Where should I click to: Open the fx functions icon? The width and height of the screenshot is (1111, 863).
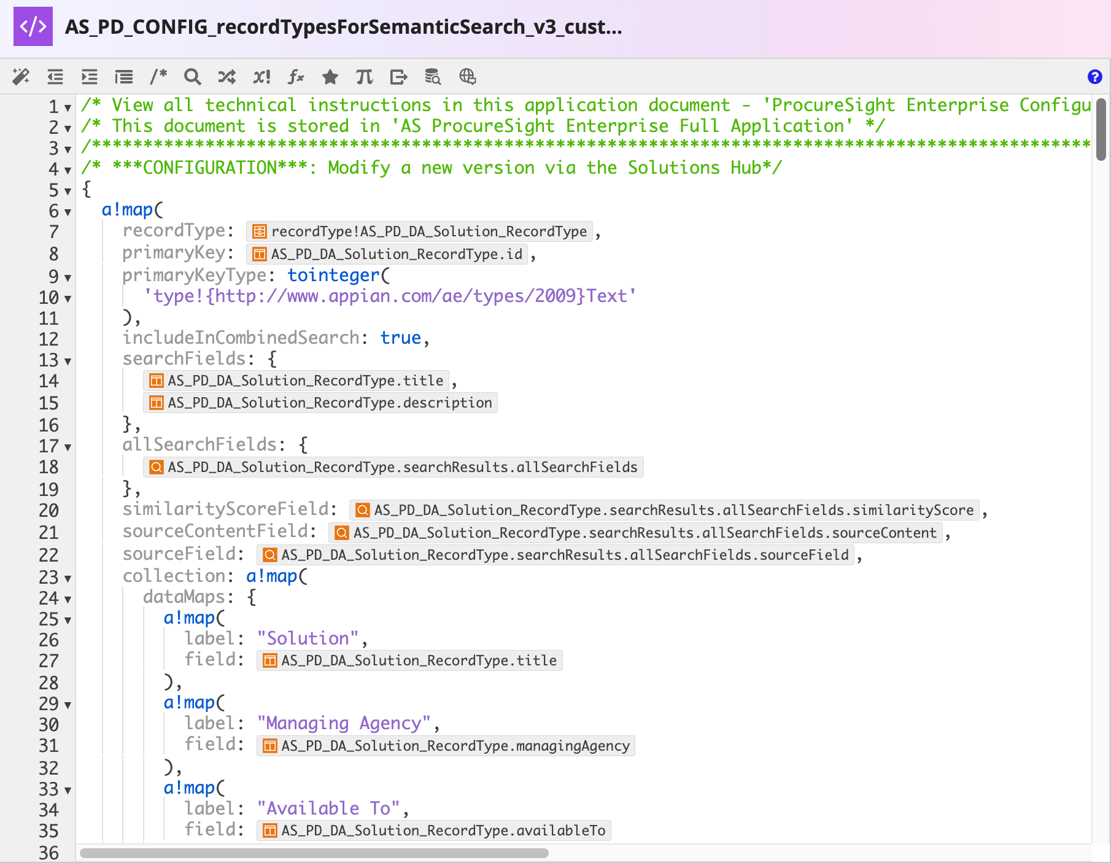(296, 77)
